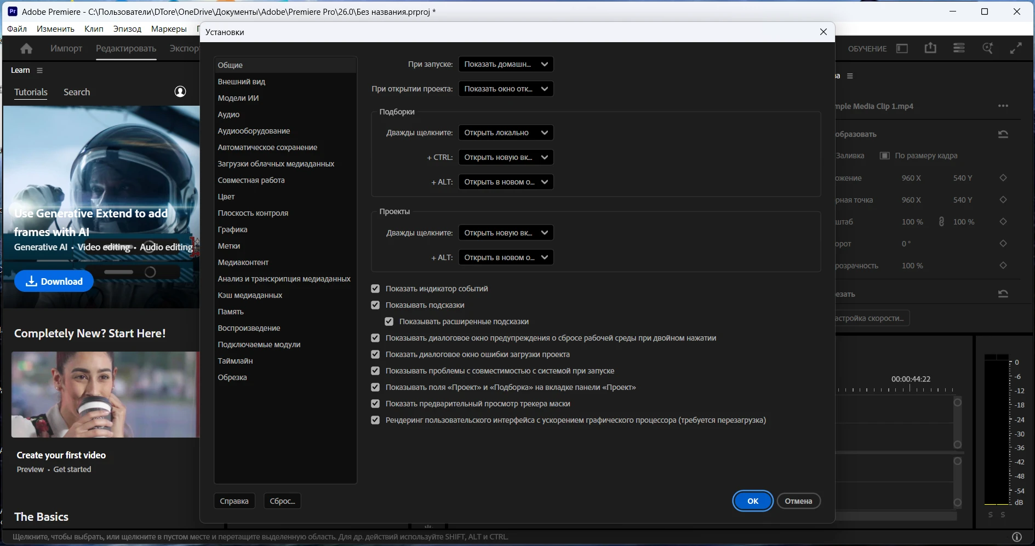Uncheck «Показать индикатор событий» checkbox
This screenshot has height=546, width=1035.
click(x=375, y=289)
